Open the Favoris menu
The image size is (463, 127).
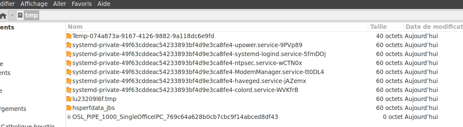pos(82,4)
